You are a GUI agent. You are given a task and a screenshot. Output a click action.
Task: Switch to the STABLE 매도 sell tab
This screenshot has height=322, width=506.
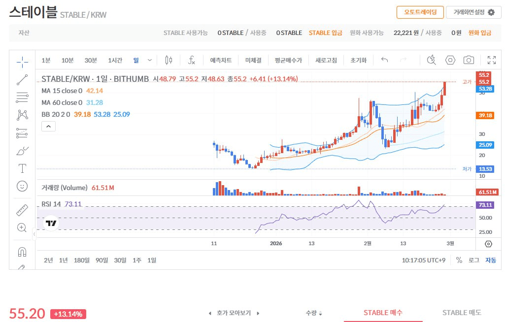[x=461, y=312]
